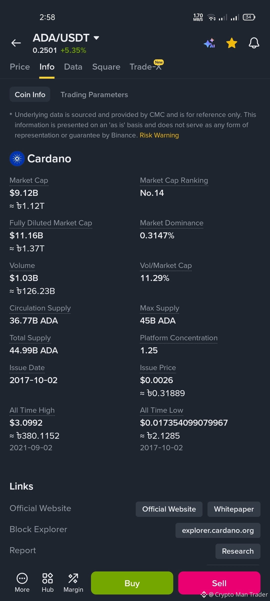Select the Coin Info toggle
270x601 pixels.
click(30, 94)
